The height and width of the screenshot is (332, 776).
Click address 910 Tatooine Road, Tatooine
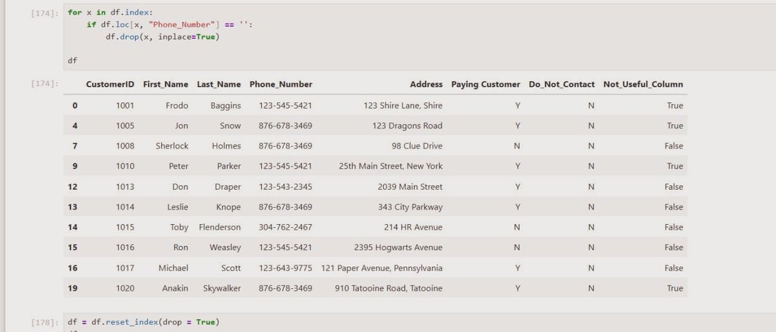(389, 289)
